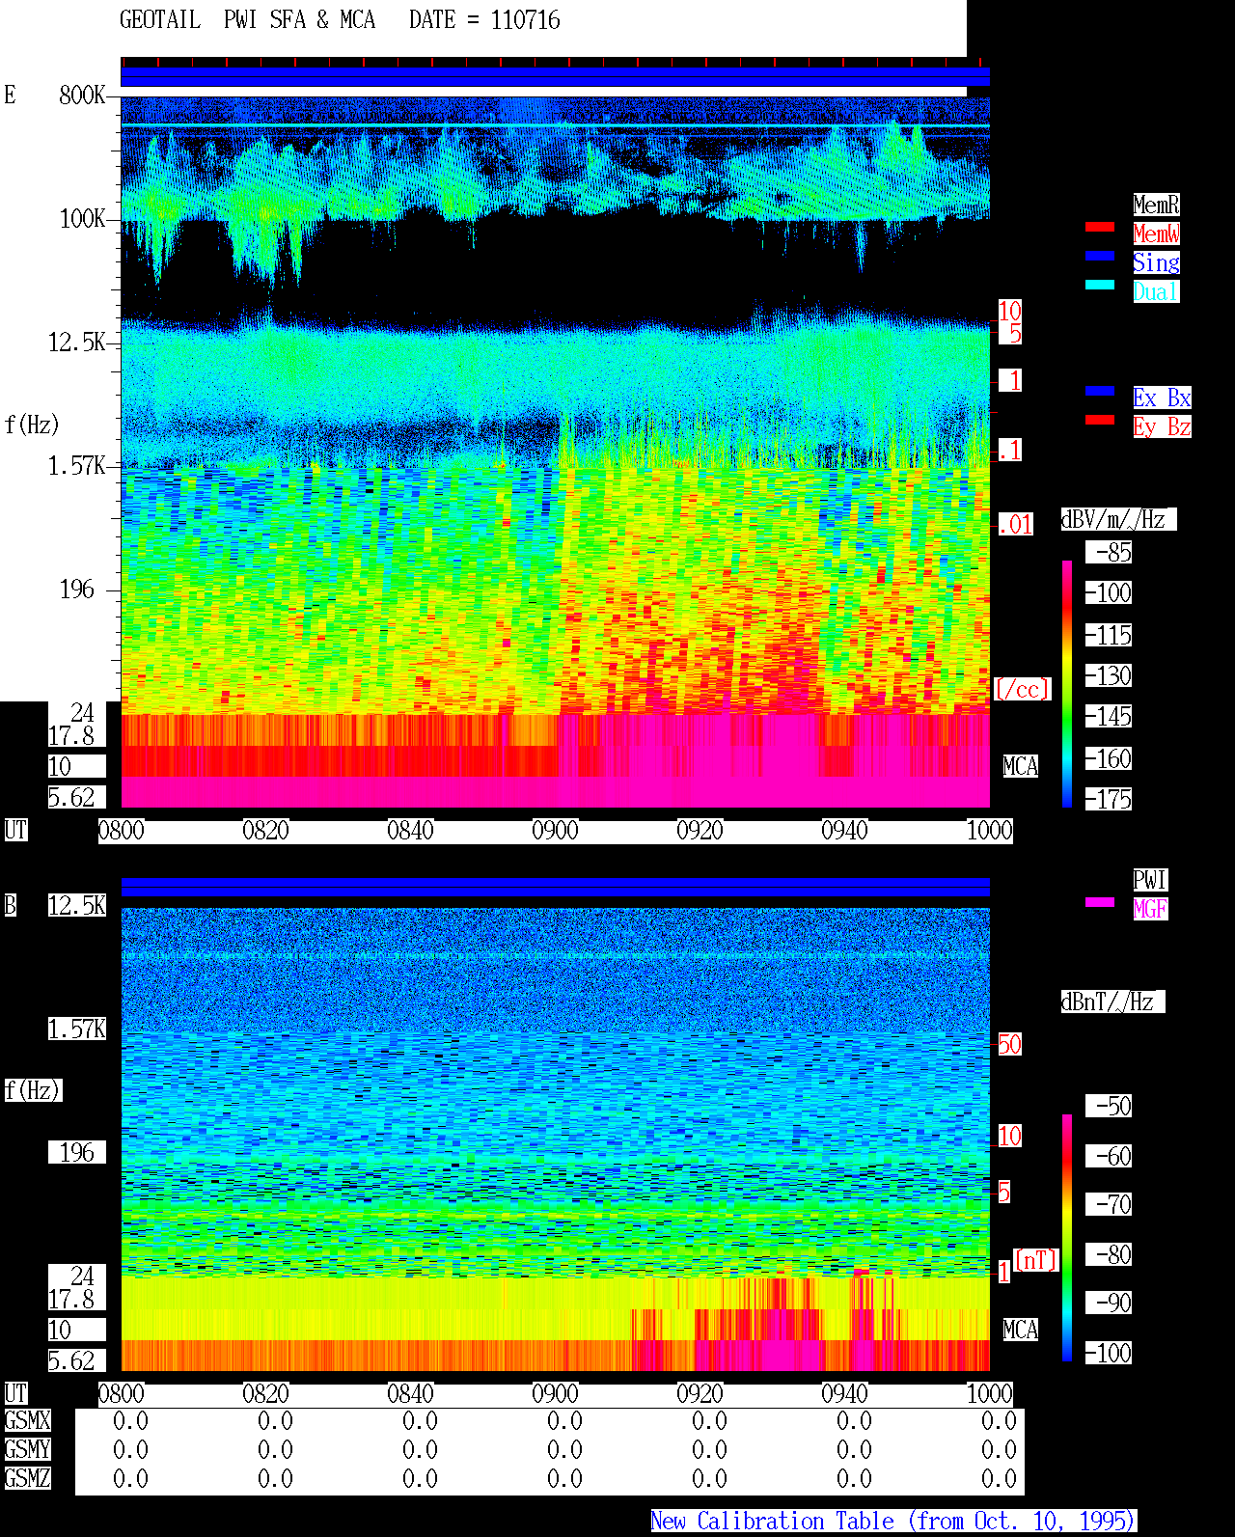1235x1537 pixels.
Task: Click the dBV/m/√Hz unit label
Action: [x=1118, y=519]
